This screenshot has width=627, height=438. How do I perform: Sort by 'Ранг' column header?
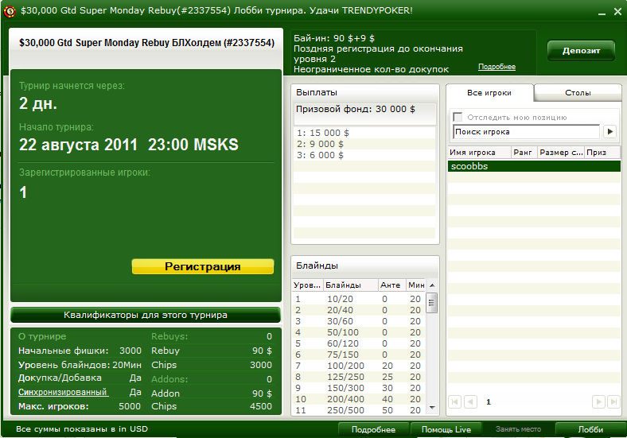pos(523,153)
